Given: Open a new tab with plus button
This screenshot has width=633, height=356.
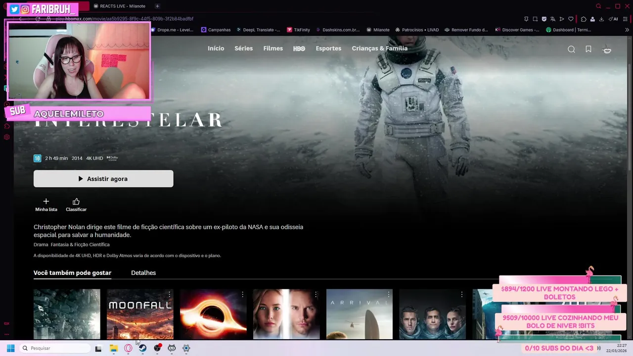Looking at the screenshot, I should [x=157, y=6].
